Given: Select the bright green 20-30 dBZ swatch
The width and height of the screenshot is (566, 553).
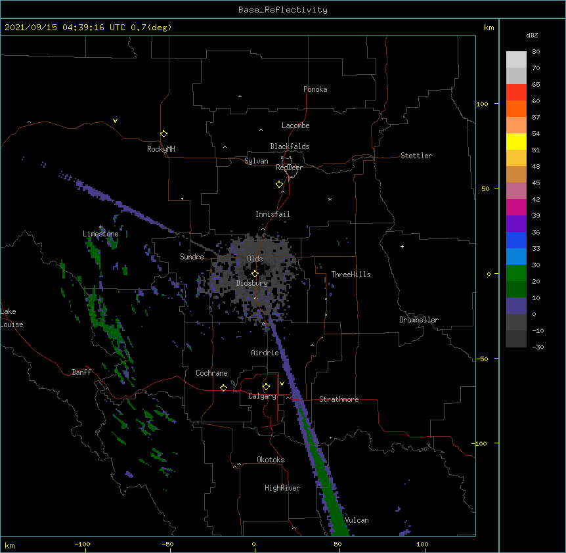Looking at the screenshot, I should point(516,273).
